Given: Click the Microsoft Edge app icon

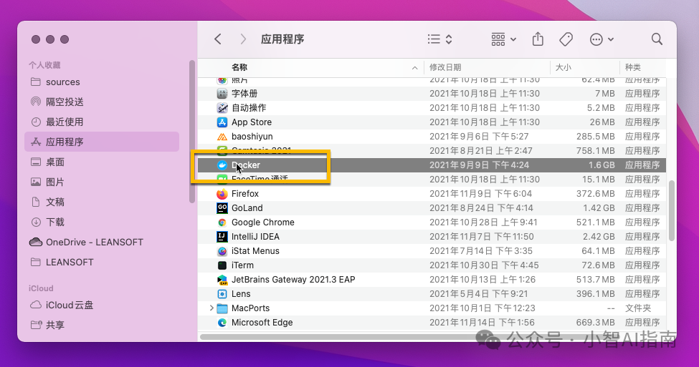Looking at the screenshot, I should point(222,323).
